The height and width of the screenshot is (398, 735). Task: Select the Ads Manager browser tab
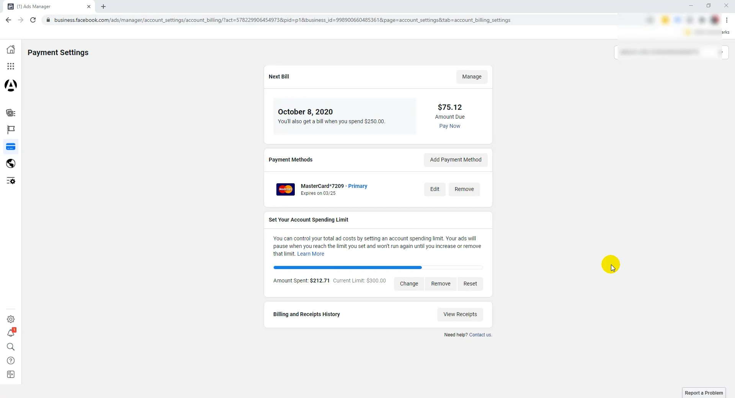point(50,7)
